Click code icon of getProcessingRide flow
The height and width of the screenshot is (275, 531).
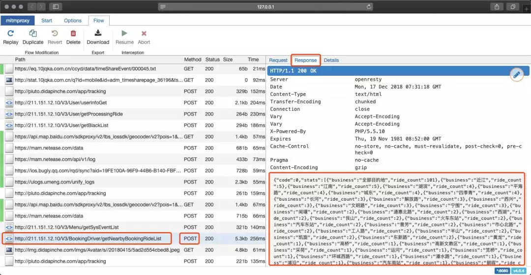[x=9, y=114]
